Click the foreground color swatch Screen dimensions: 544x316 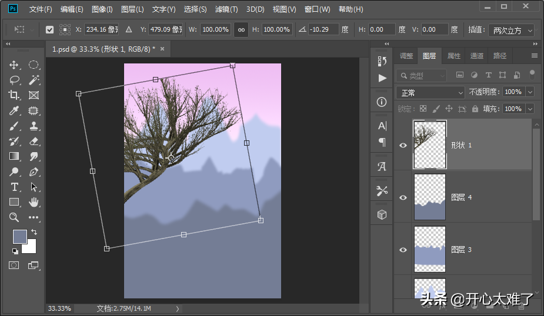tap(19, 237)
